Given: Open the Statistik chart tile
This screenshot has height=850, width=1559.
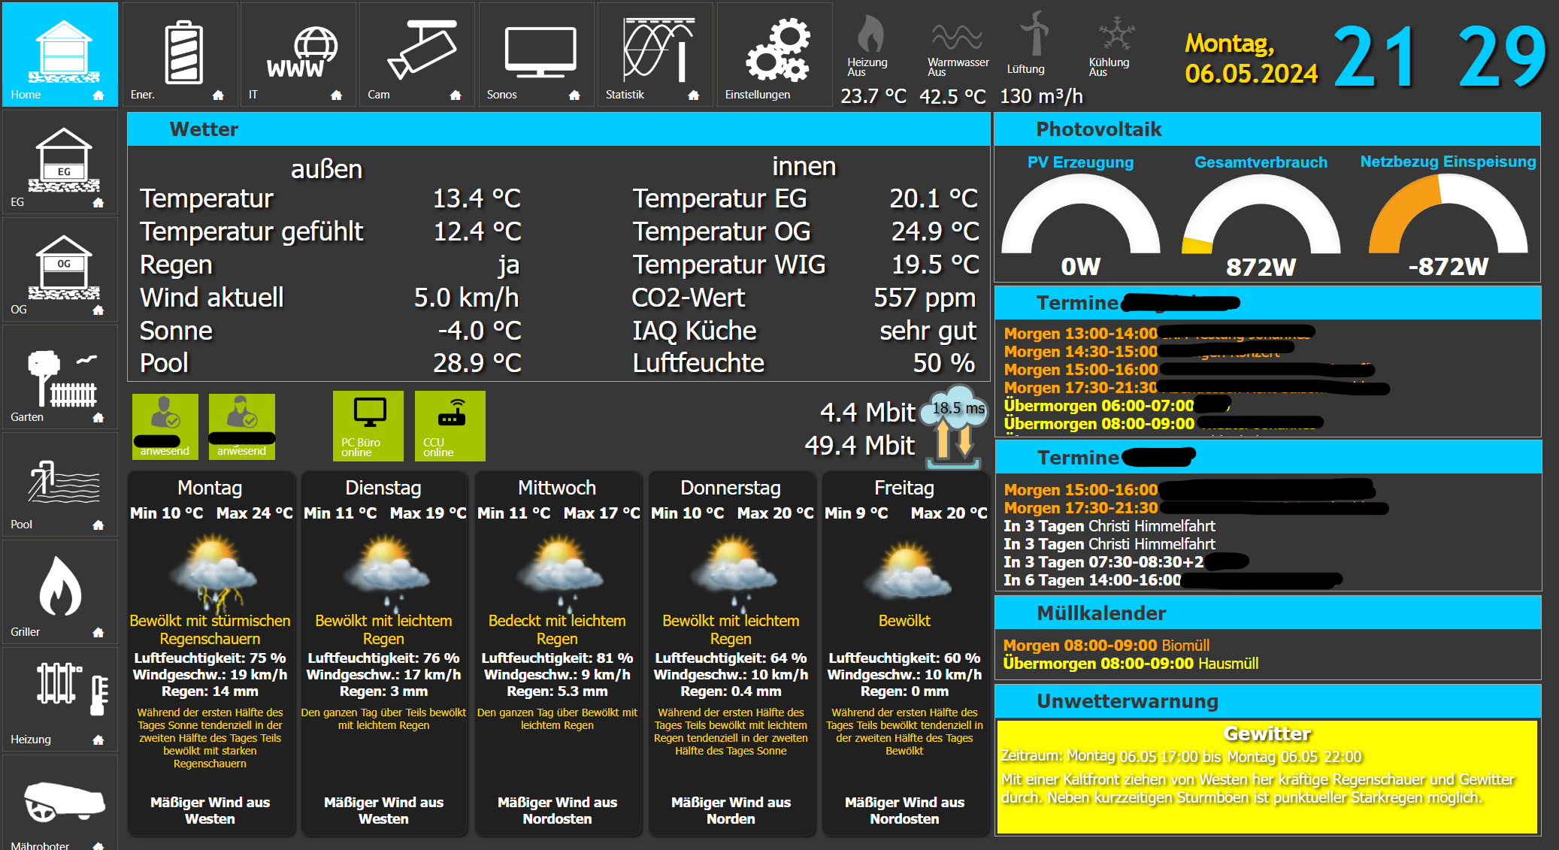Looking at the screenshot, I should click(655, 54).
